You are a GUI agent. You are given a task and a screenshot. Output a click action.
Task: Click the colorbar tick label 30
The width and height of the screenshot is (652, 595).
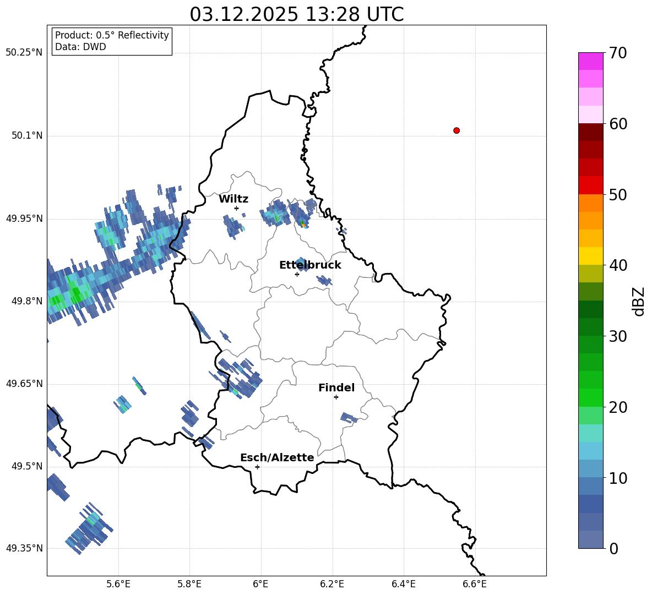pos(618,336)
